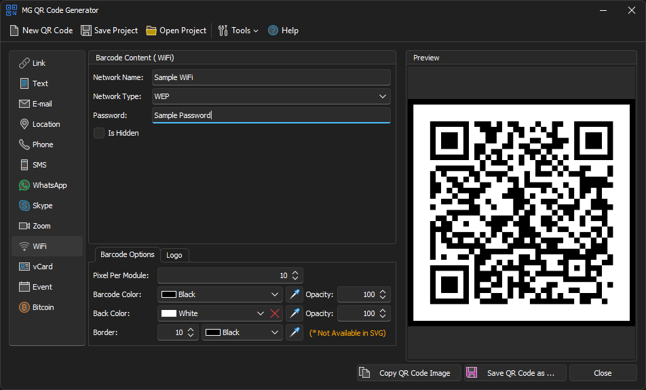
Task: Select the WiFi QR code type
Action: pos(47,246)
